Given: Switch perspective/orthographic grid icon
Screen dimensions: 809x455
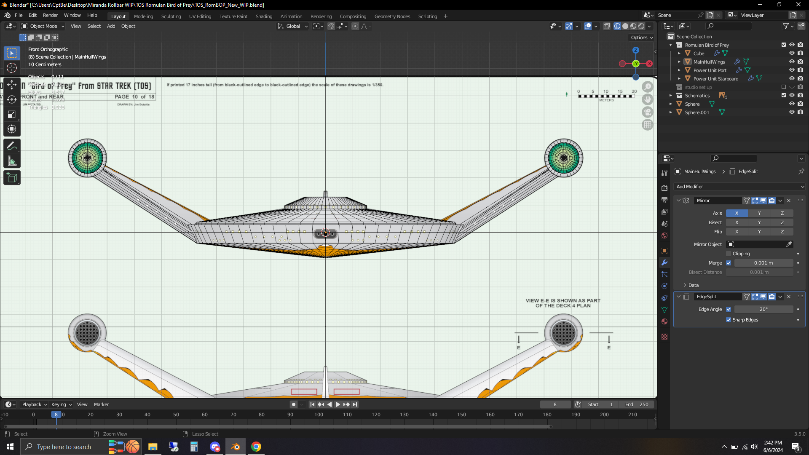Looking at the screenshot, I should click(648, 125).
